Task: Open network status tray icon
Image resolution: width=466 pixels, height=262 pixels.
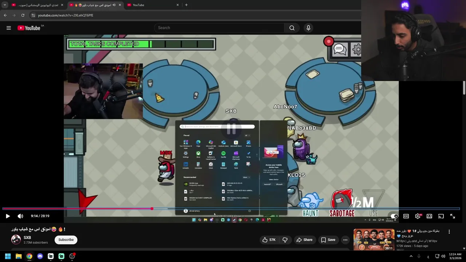Action: (437, 256)
